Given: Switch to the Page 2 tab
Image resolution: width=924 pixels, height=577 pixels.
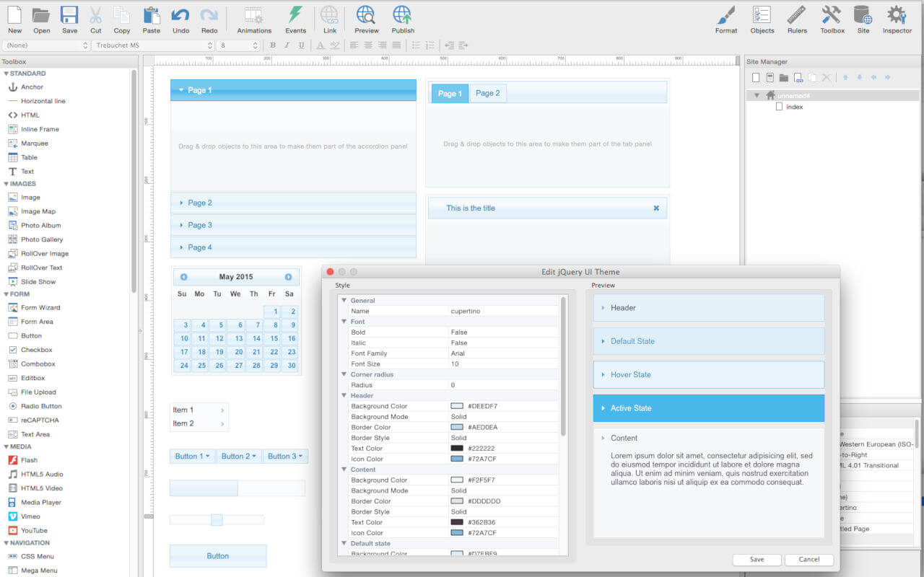Looking at the screenshot, I should pos(487,93).
